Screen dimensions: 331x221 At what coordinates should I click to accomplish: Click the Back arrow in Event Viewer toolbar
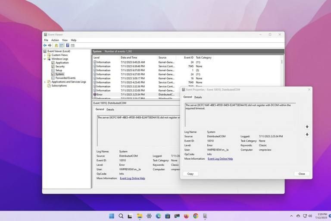click(x=45, y=45)
